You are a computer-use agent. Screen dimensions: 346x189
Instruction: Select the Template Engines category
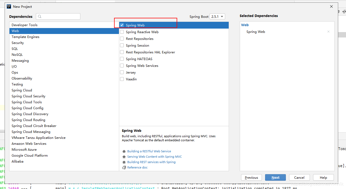(x=64, y=37)
